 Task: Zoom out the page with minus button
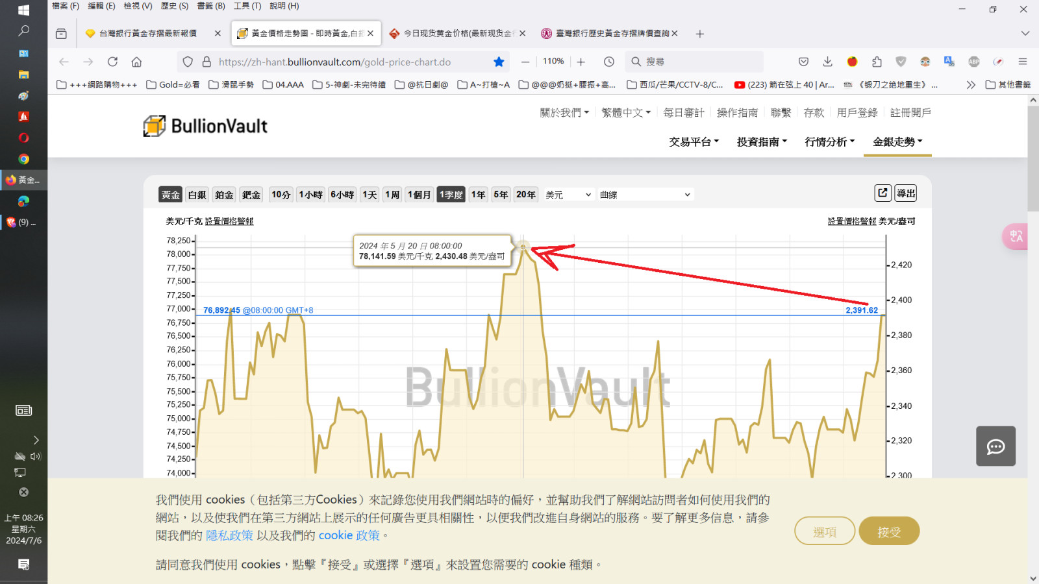click(525, 62)
